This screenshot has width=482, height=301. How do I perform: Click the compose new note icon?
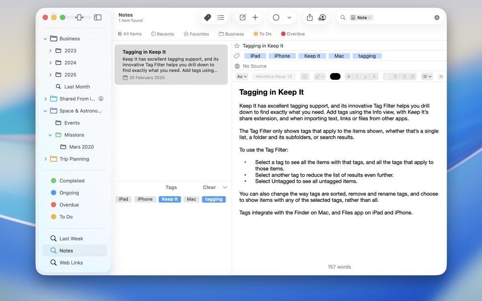point(243,18)
